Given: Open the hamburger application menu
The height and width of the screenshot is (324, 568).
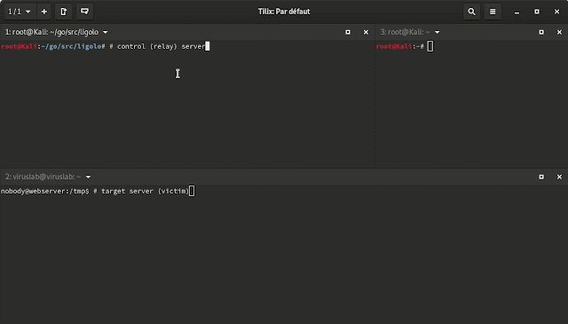Looking at the screenshot, I should click(493, 12).
